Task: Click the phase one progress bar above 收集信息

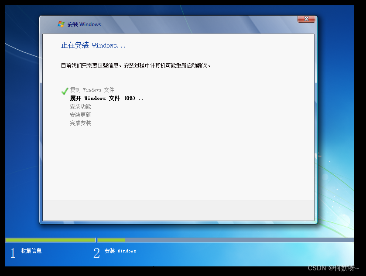Action: click(51, 240)
